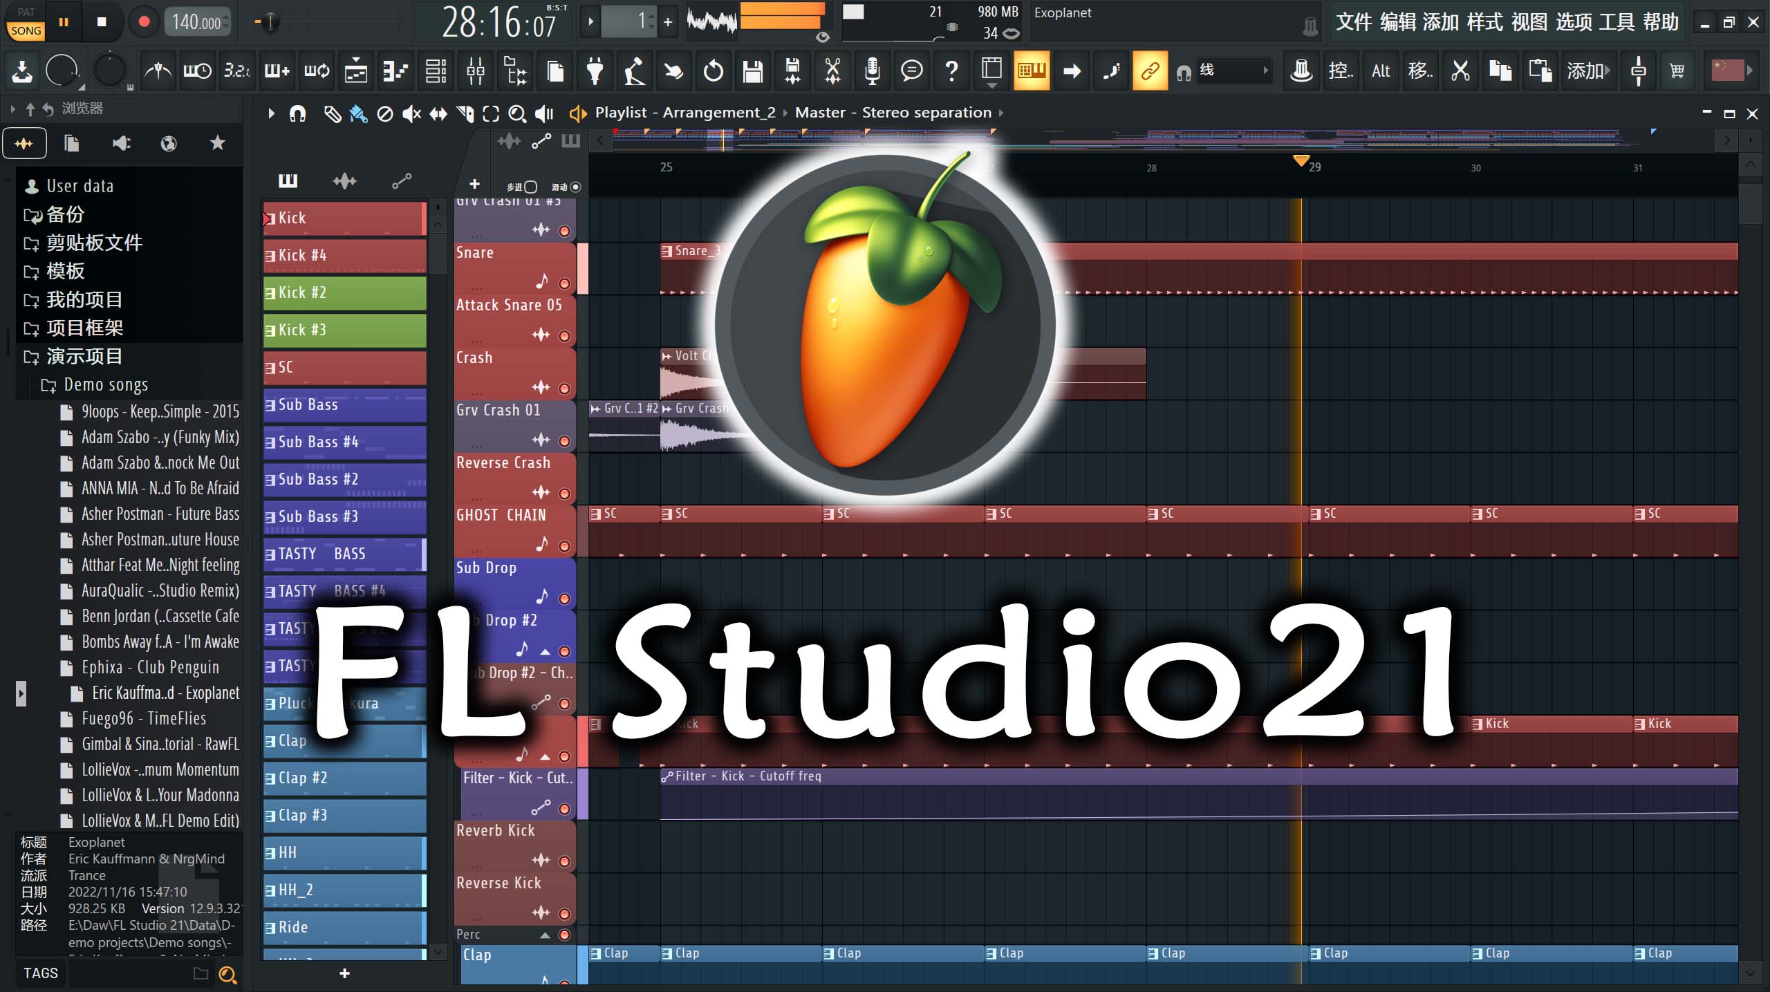Click the shopping cart icon
Image resolution: width=1770 pixels, height=992 pixels.
click(1677, 71)
